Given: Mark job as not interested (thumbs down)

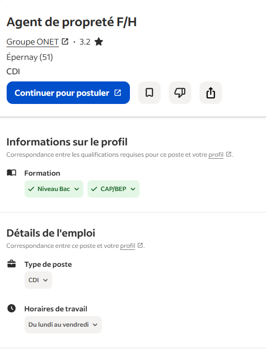Looking at the screenshot, I should tap(180, 93).
